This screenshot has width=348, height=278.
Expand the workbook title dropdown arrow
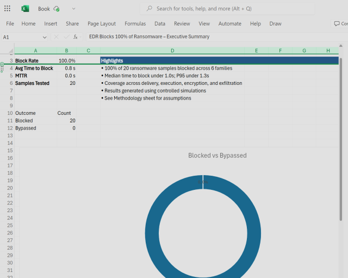point(73,9)
